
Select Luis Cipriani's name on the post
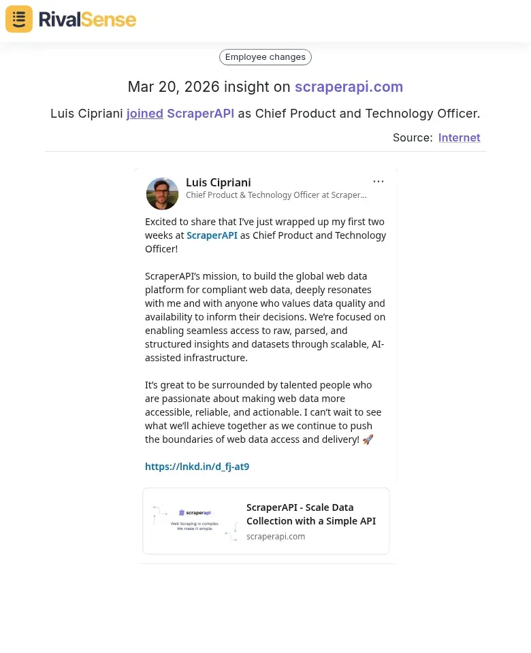click(x=218, y=182)
